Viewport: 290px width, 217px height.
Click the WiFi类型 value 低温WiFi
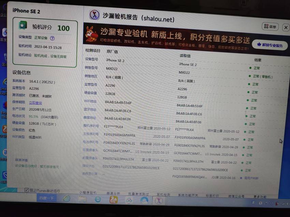[x=35, y=137]
